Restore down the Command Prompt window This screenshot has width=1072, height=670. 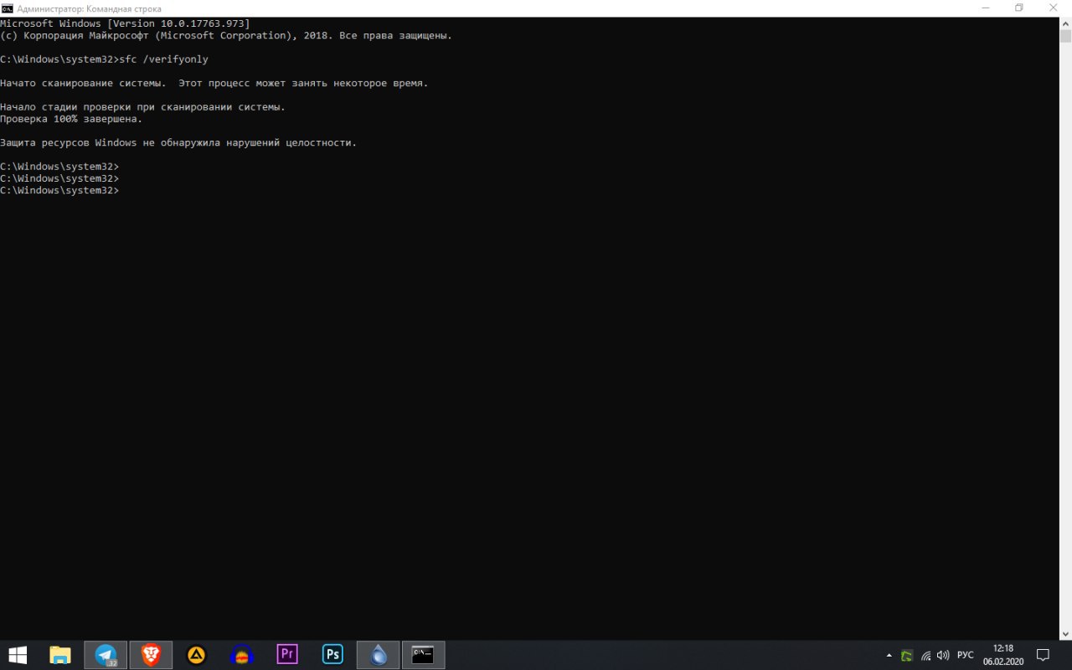coord(1019,8)
